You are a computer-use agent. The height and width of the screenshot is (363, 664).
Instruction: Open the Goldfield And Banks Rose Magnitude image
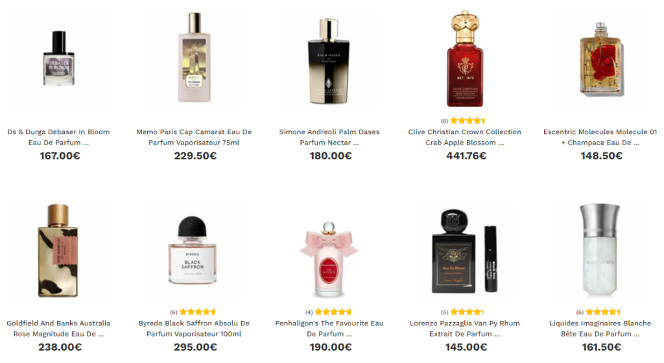point(58,250)
